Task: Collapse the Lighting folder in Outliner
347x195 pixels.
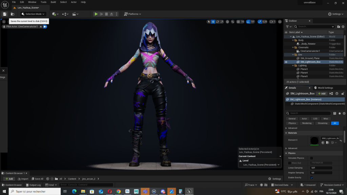Action: click(293, 66)
